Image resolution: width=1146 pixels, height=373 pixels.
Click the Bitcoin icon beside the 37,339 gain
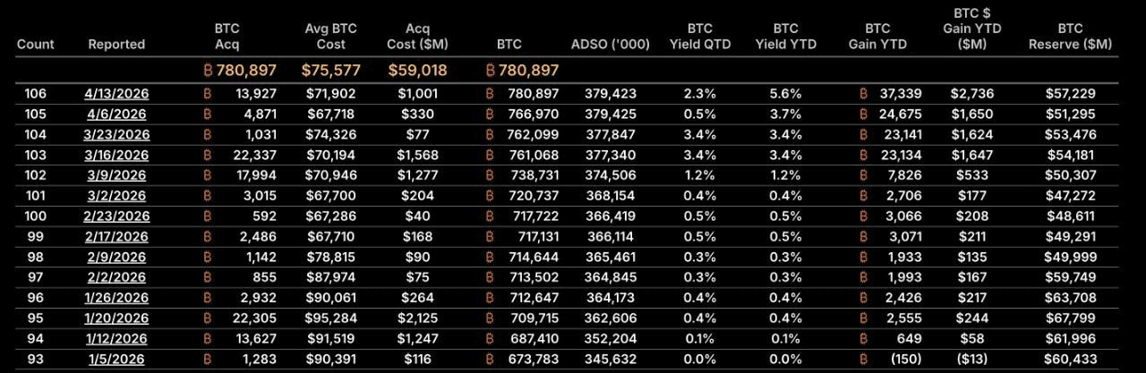pos(865,94)
